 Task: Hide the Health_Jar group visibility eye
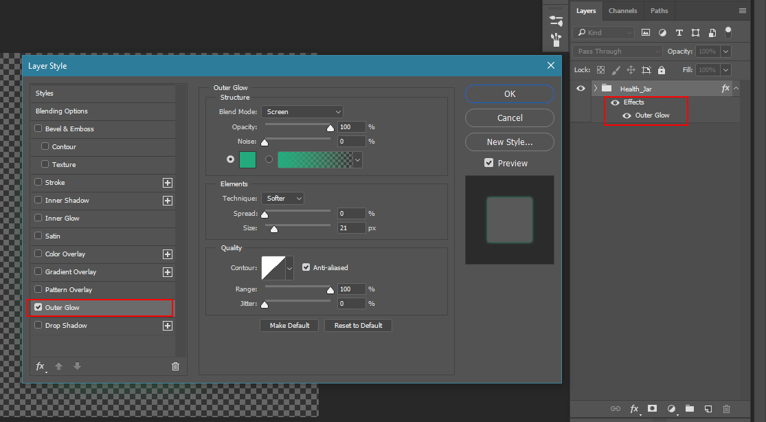click(x=581, y=88)
